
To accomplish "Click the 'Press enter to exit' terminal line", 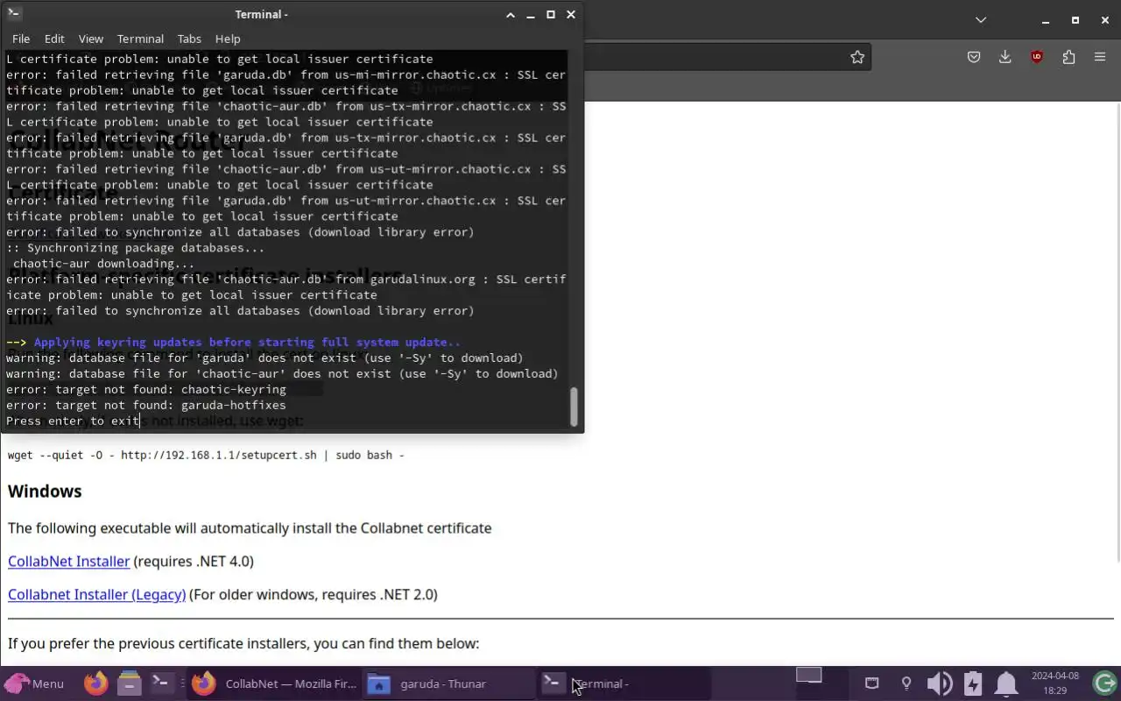I will coord(73,421).
